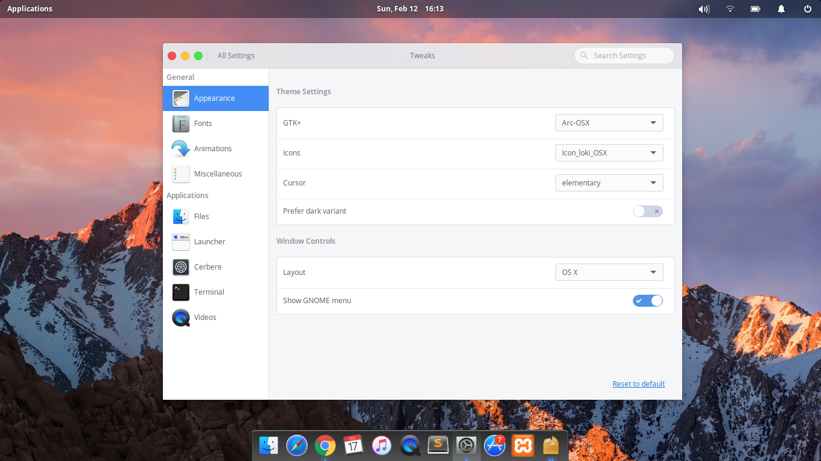Select the Appearance icon in the sidebar
This screenshot has width=821, height=461.
(x=181, y=98)
